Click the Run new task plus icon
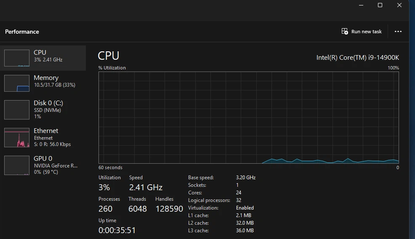Viewport: 415px width, 239px height. (345, 32)
